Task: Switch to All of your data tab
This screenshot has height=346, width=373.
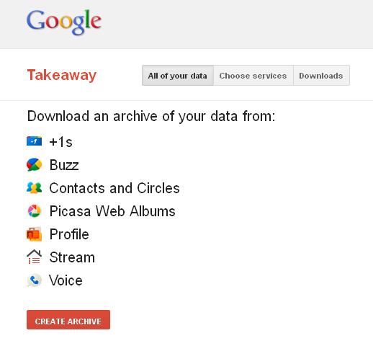Action: tap(178, 76)
